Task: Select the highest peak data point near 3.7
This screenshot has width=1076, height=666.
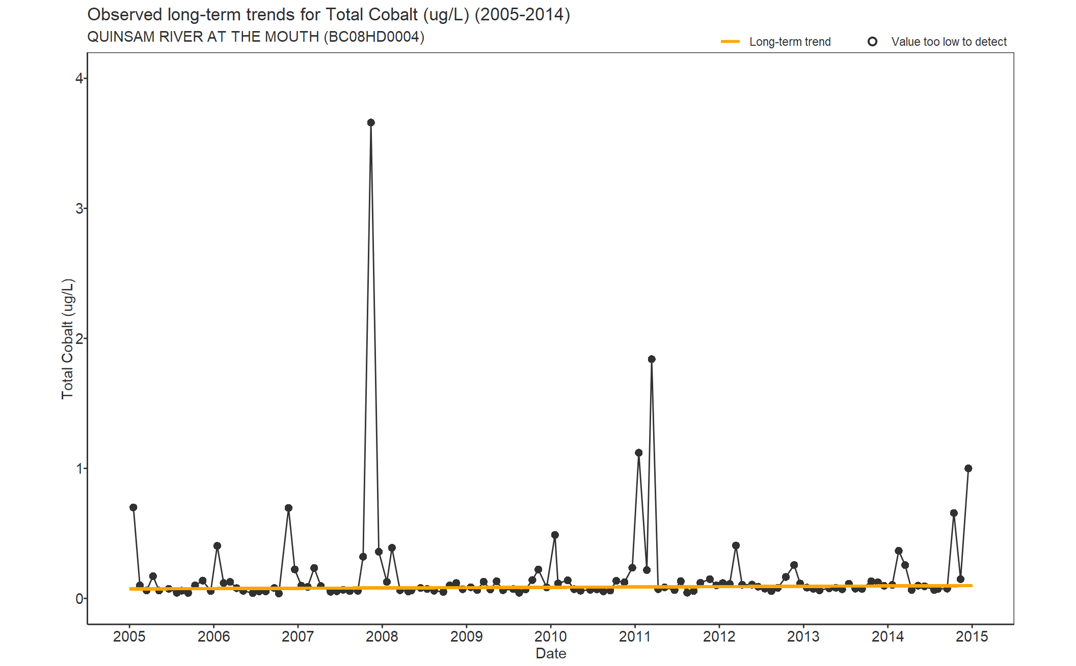Action: (x=371, y=123)
